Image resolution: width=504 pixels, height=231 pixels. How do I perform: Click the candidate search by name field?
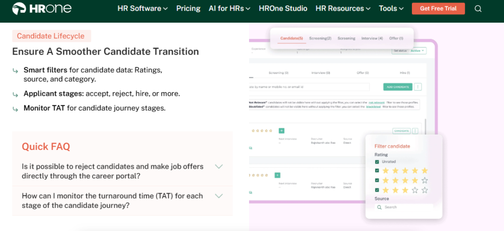[x=309, y=87]
